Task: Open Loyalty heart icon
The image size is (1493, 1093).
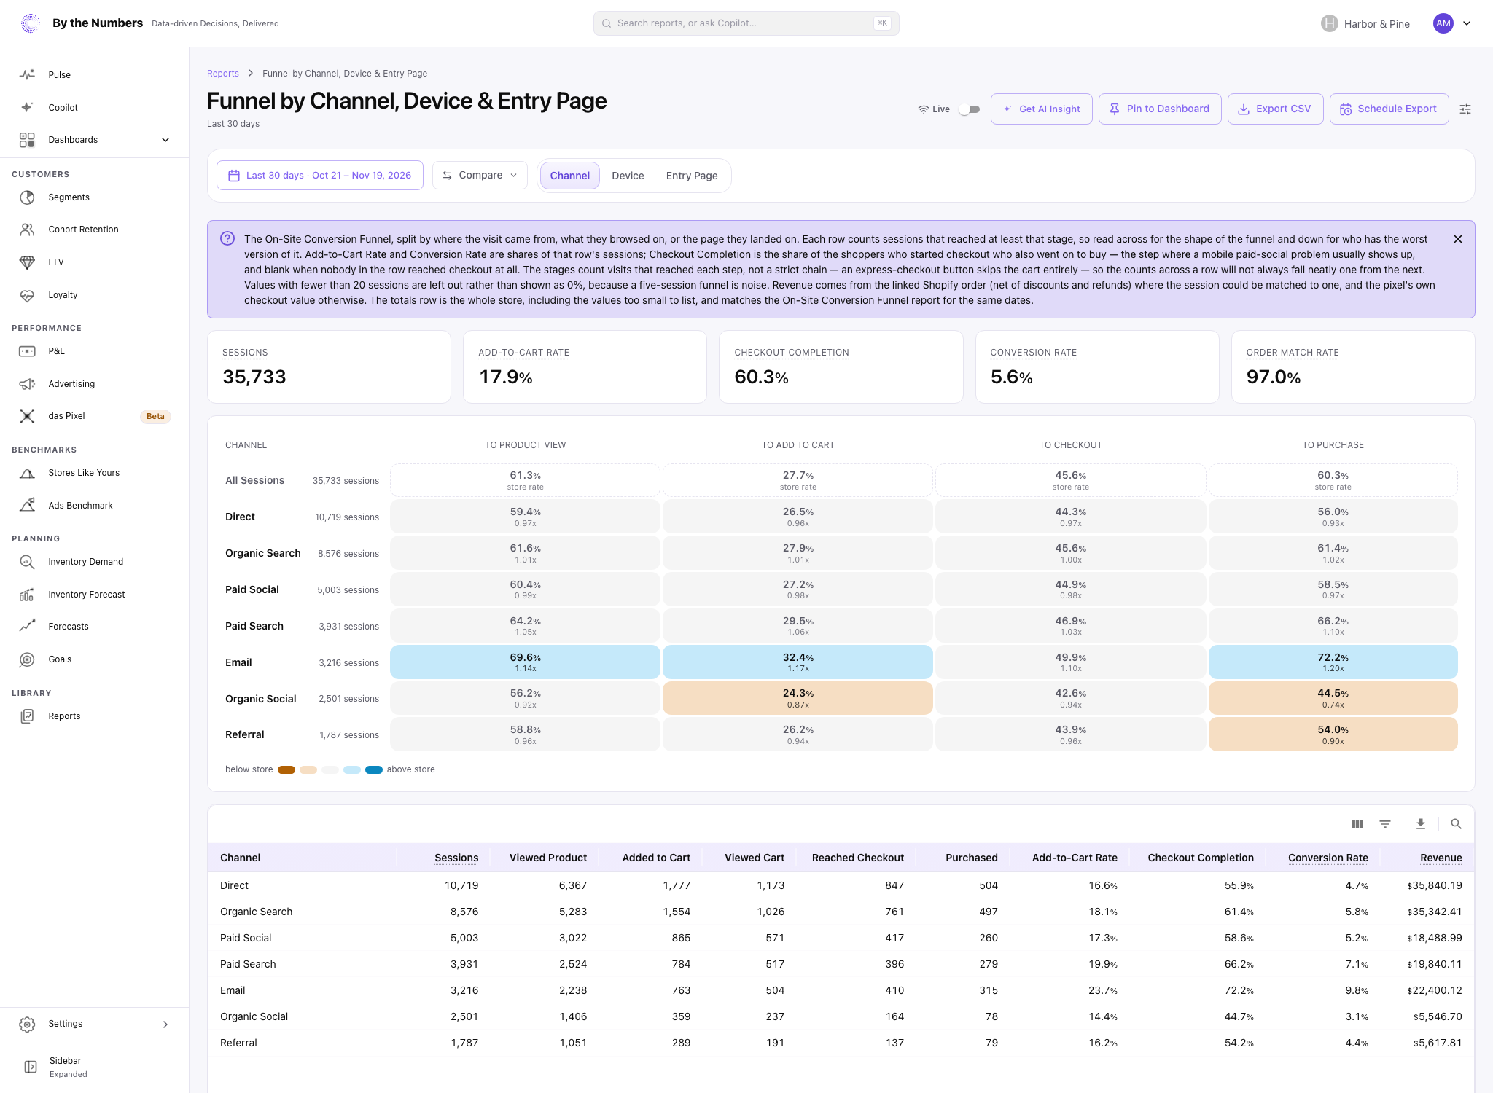Action: tap(27, 295)
